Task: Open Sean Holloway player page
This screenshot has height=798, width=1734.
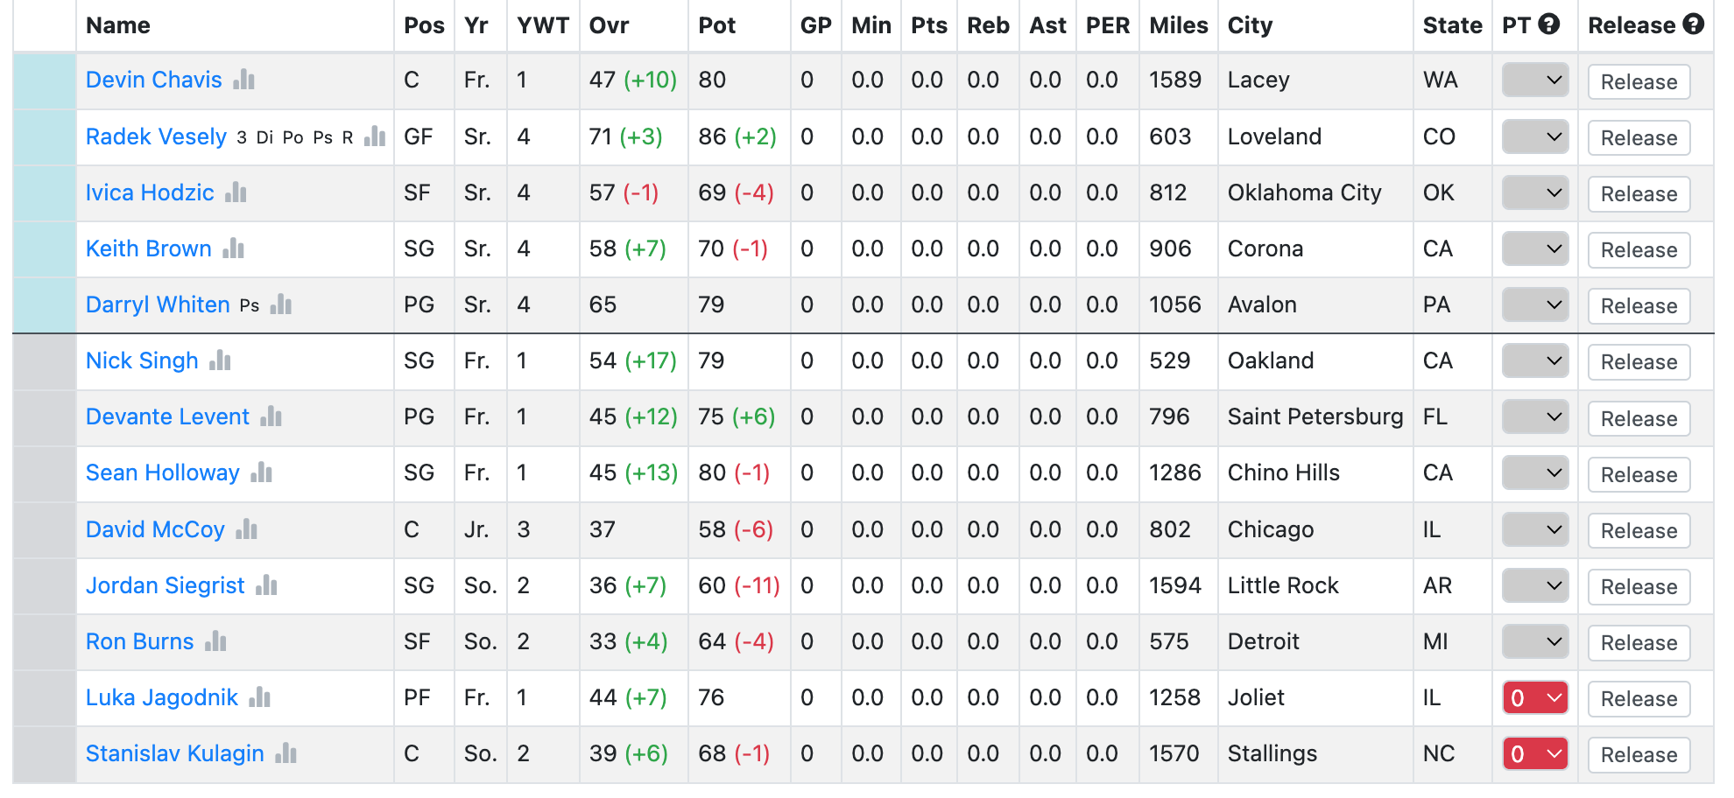Action: point(163,472)
